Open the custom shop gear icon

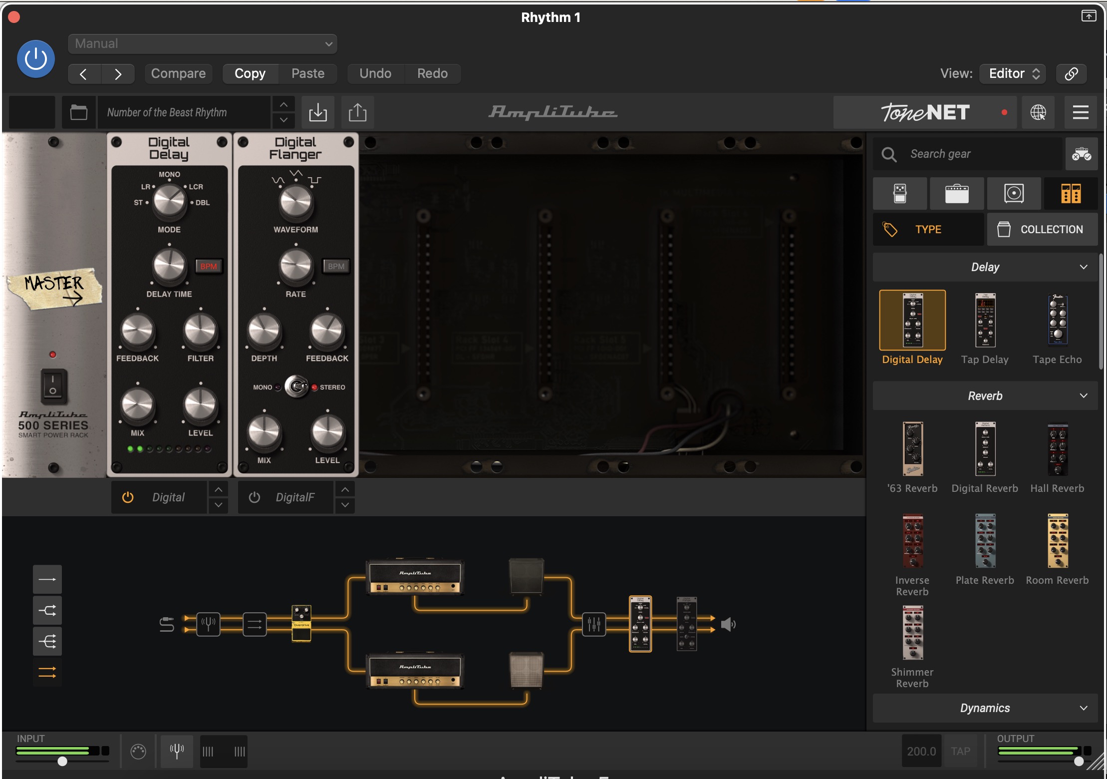[x=1082, y=154]
